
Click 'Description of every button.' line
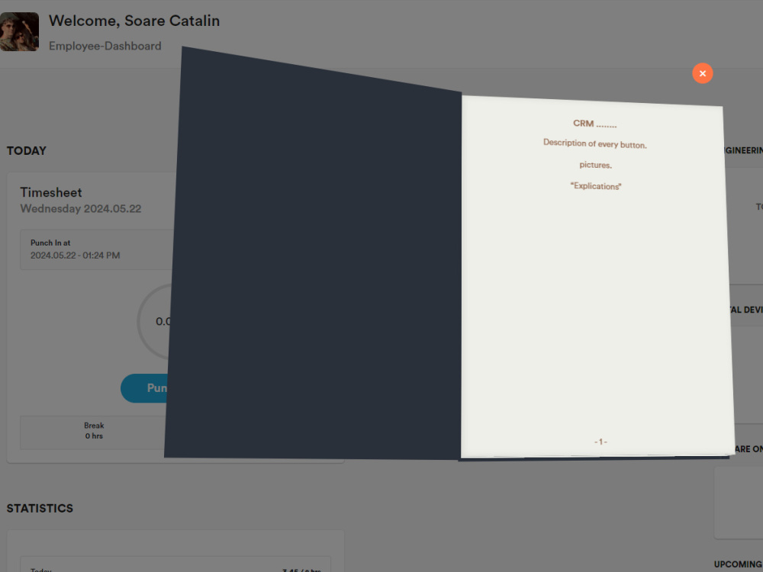(594, 143)
